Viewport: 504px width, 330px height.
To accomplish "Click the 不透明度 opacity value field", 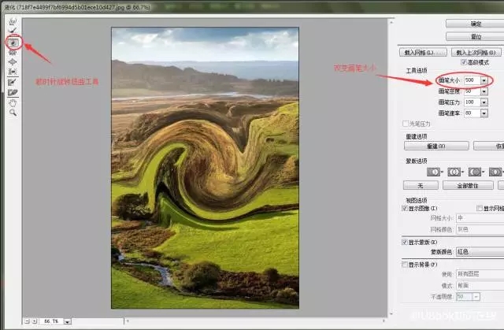I will [x=465, y=297].
